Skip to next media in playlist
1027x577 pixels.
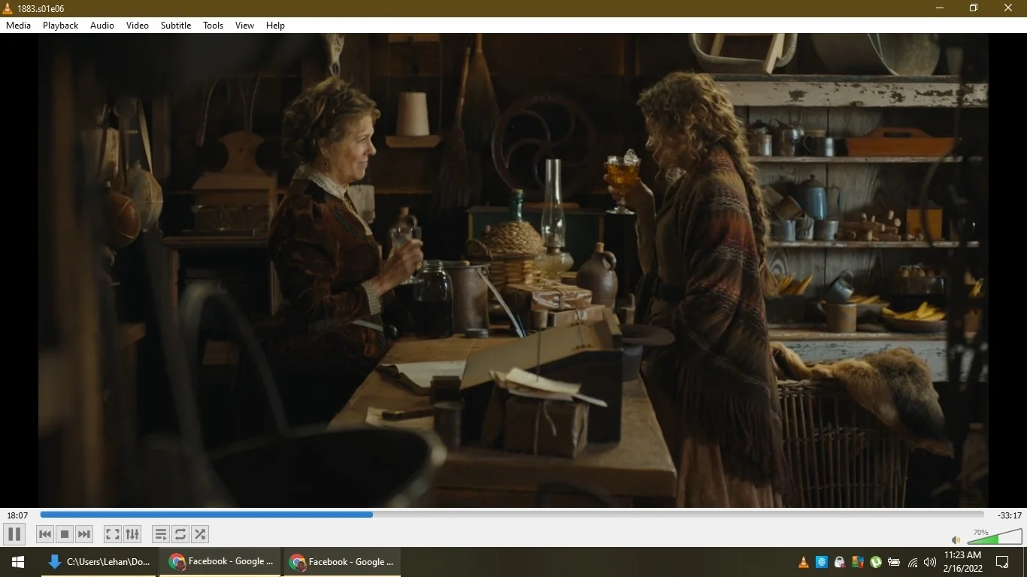click(84, 534)
